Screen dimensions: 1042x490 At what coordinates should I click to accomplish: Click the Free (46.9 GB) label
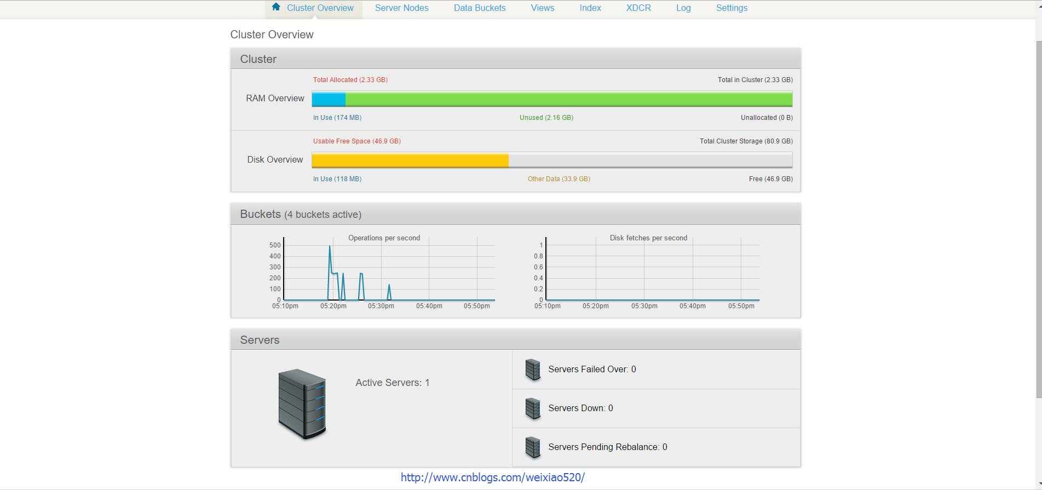(x=771, y=179)
